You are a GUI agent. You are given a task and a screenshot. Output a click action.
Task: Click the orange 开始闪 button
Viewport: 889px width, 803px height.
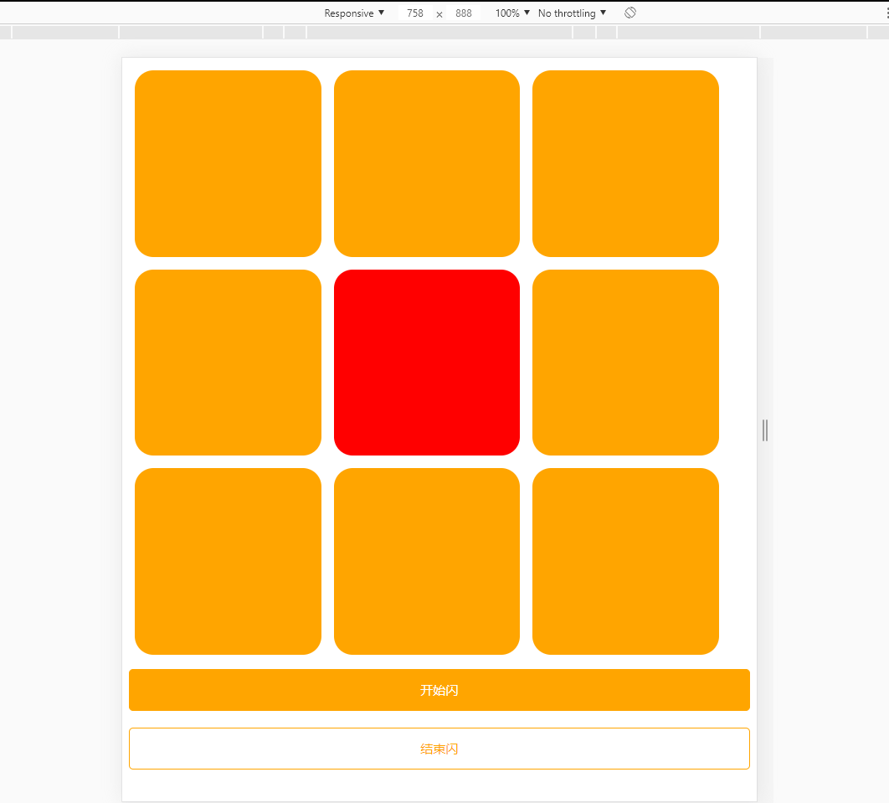click(439, 690)
